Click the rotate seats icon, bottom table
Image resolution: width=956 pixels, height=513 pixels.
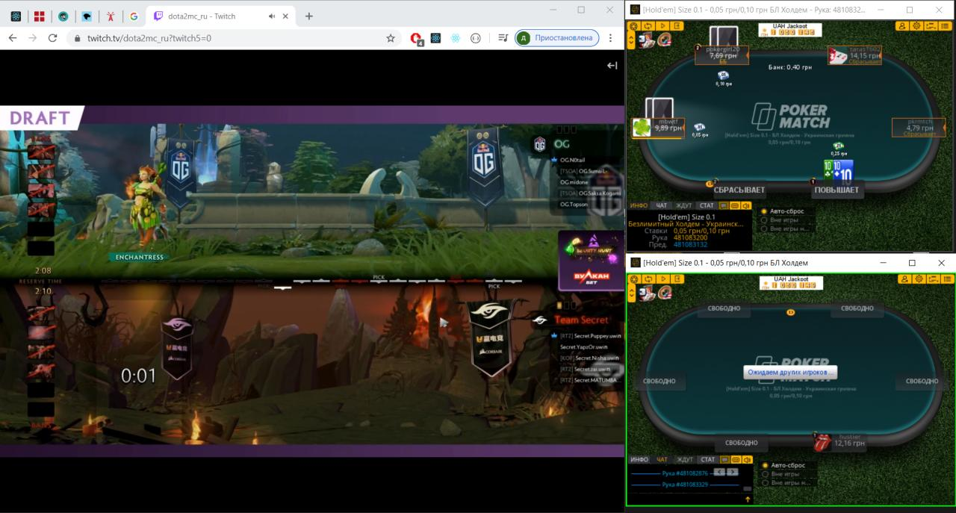point(648,279)
